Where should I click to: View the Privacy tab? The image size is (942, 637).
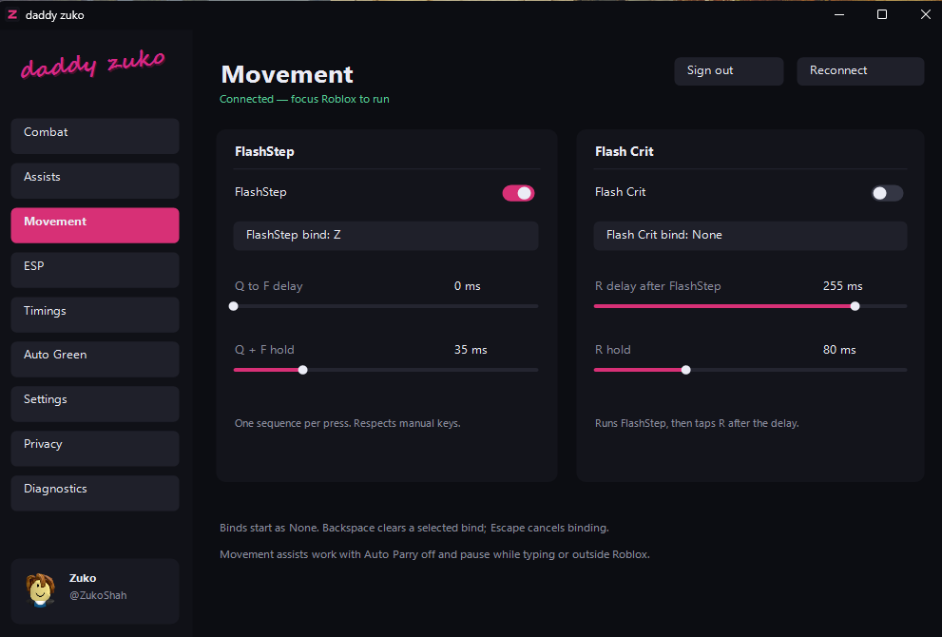point(95,449)
